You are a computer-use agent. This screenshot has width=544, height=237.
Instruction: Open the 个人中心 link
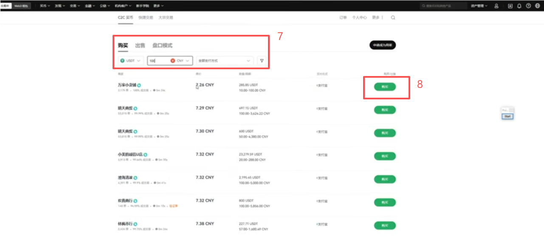[x=359, y=17]
